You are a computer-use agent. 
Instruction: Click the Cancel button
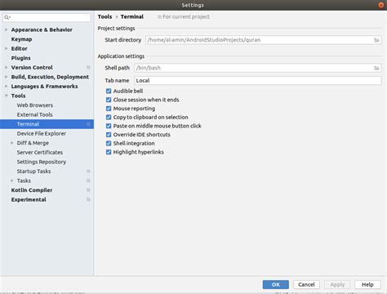tap(306, 284)
